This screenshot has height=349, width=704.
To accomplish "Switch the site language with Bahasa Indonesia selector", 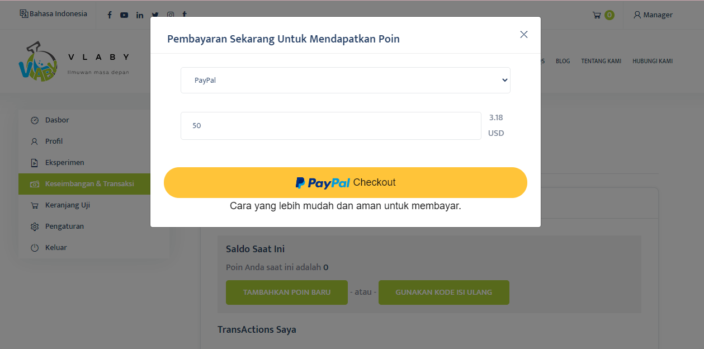I will tap(53, 13).
